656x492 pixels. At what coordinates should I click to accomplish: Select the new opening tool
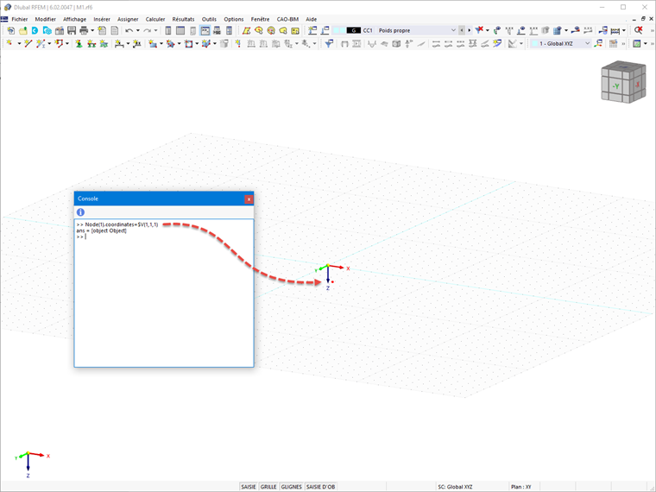tap(188, 43)
